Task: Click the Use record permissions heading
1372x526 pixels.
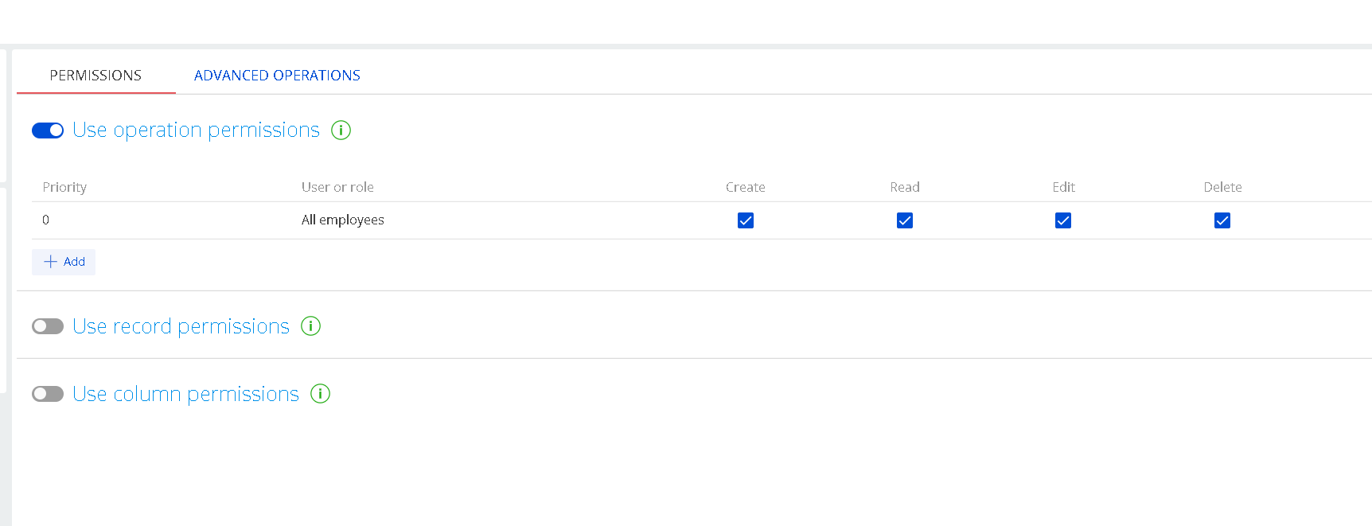Action: point(181,326)
